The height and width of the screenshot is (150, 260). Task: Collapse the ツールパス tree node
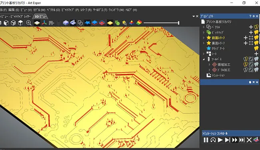click(x=204, y=59)
